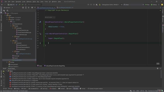
Task: Collapse the Private folder
Action: (11, 26)
